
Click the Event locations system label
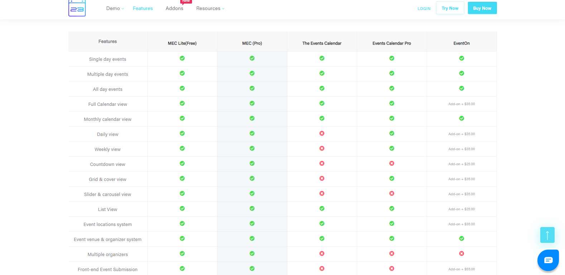pyautogui.click(x=107, y=225)
